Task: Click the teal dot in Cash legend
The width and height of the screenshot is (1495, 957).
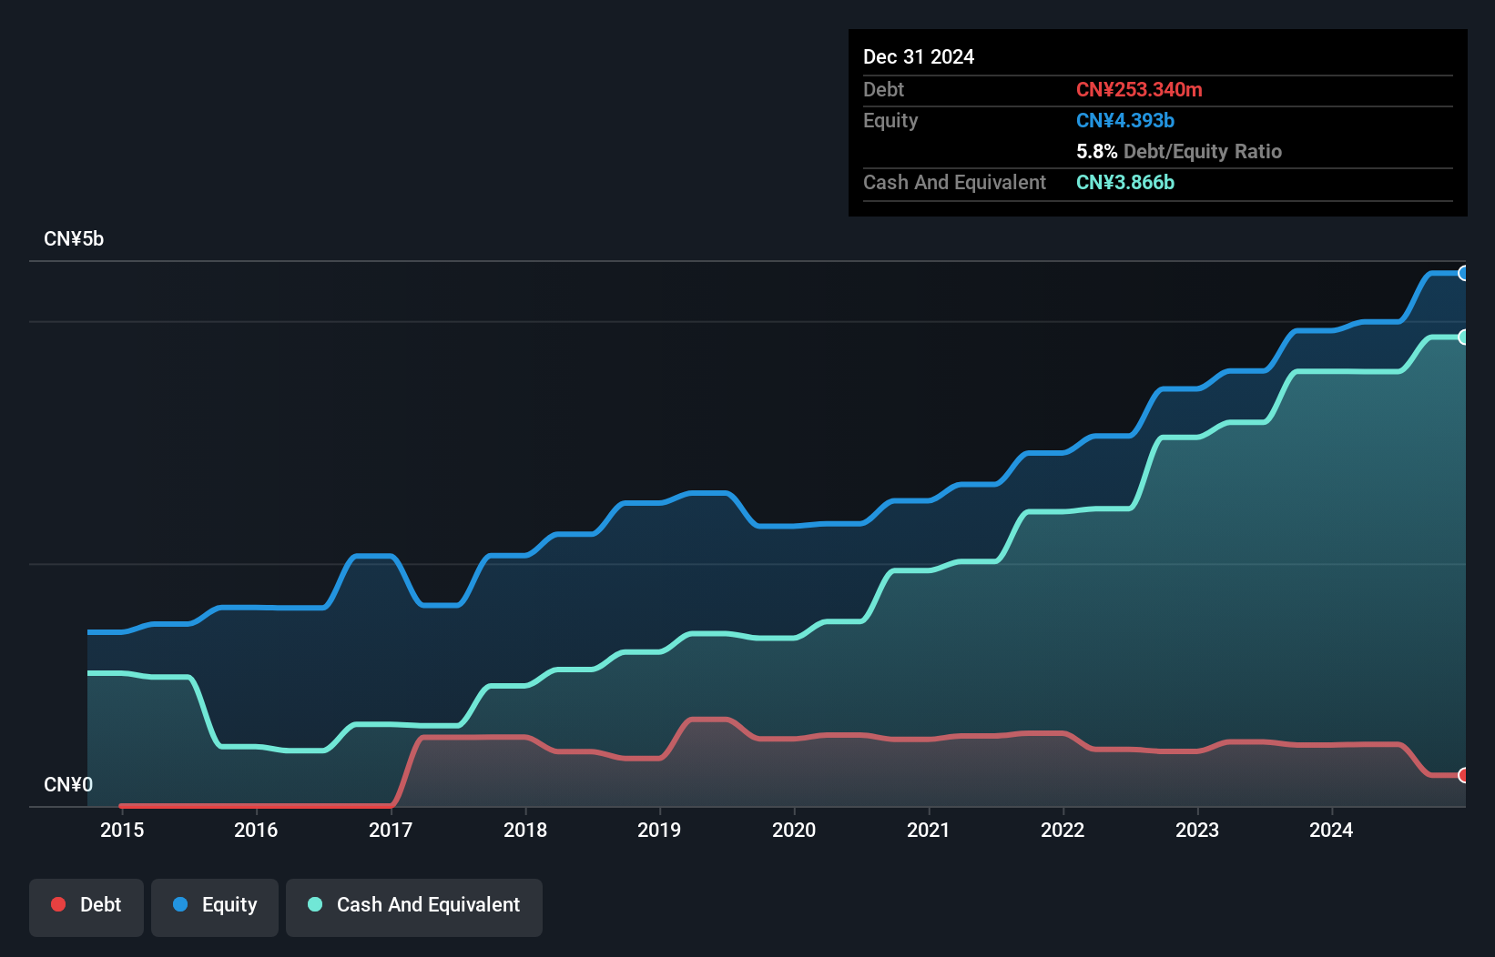Action: [x=315, y=904]
